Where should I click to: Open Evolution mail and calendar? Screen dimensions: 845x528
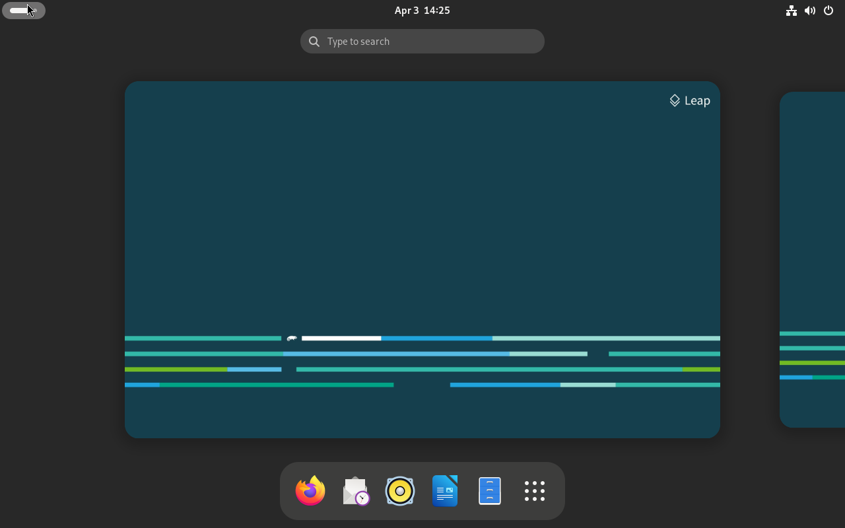click(x=355, y=491)
